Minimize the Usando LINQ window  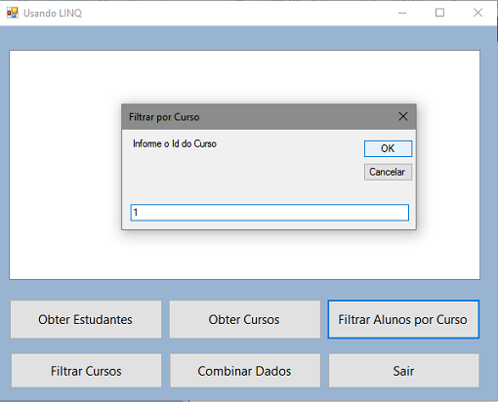(x=402, y=13)
